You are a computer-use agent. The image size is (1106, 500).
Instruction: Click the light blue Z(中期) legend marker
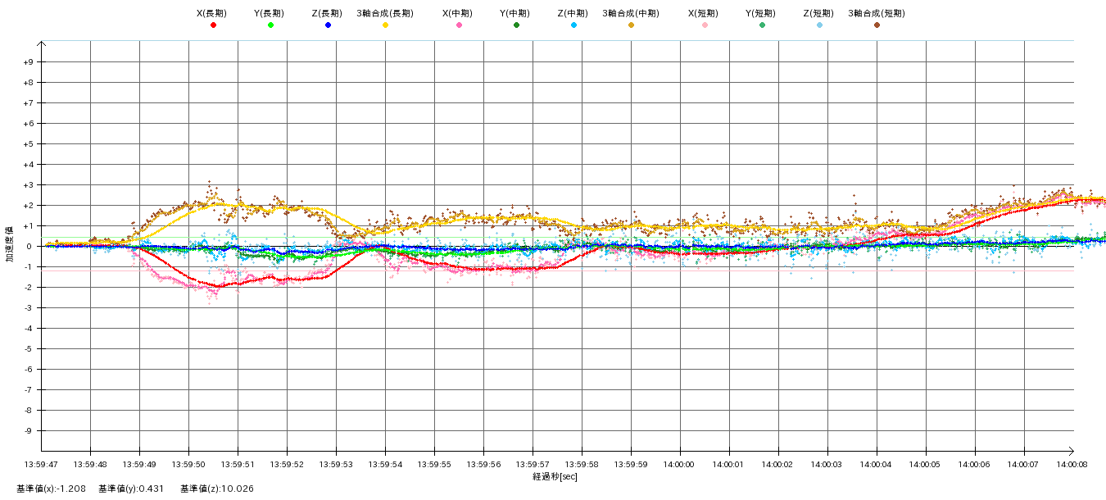coord(573,25)
